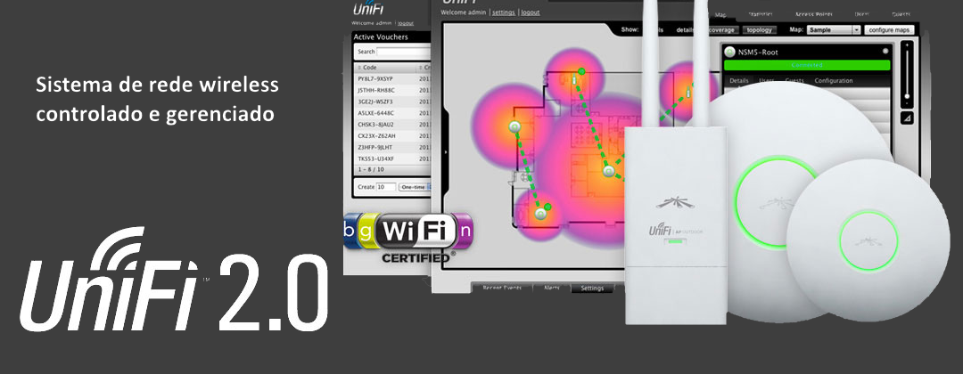The height and width of the screenshot is (374, 963).
Task: Select voucher code CHSK3-8JAU2
Action: tap(375, 125)
